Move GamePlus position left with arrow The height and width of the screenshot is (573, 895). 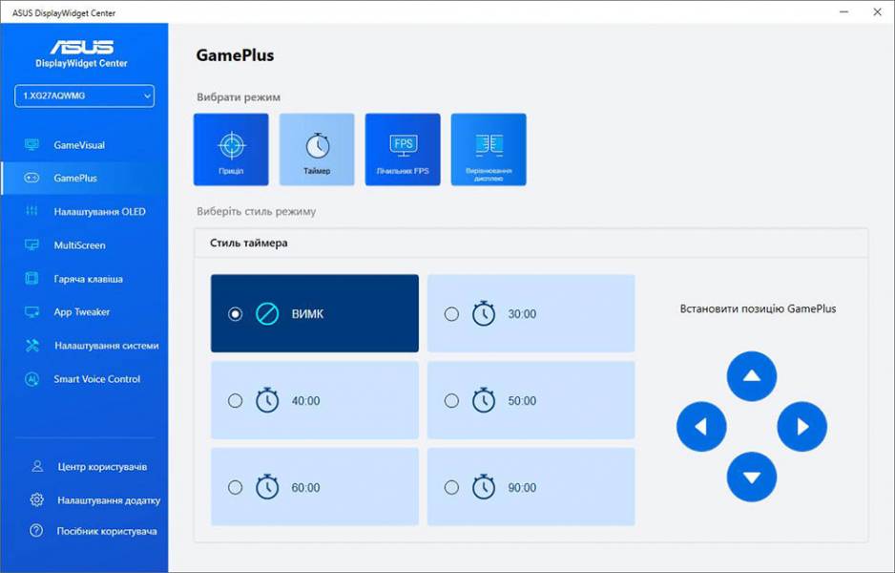click(x=701, y=427)
